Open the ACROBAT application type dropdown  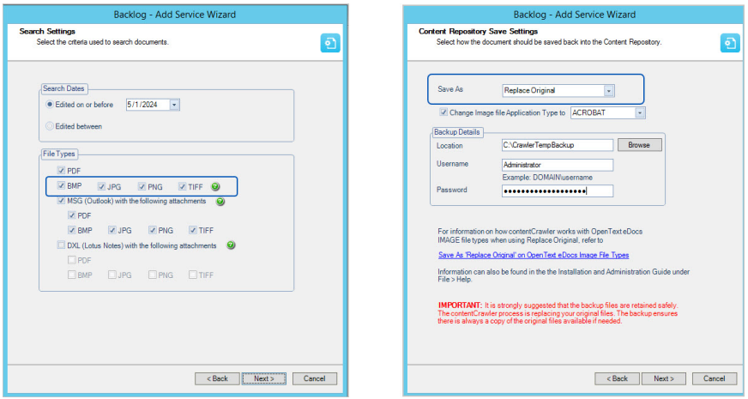[x=640, y=113]
